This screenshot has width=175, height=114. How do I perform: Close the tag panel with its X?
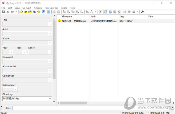click(55, 15)
